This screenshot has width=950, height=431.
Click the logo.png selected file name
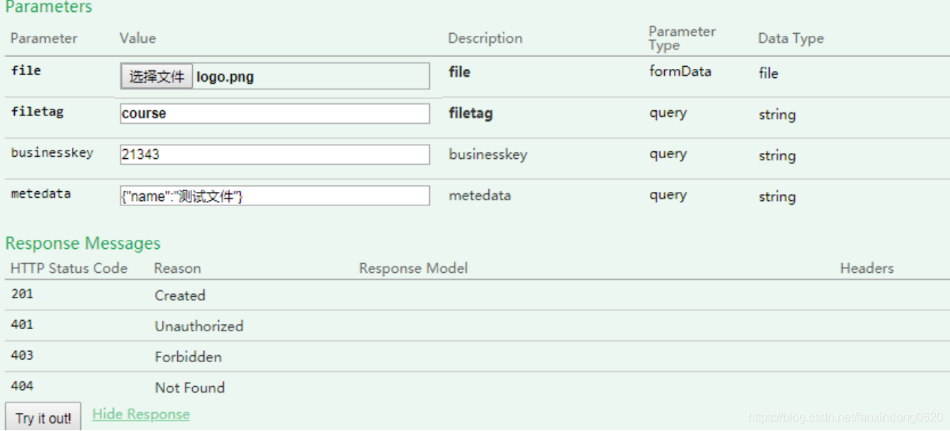[225, 76]
